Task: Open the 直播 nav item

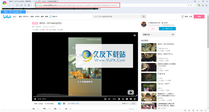Action: pos(32,17)
